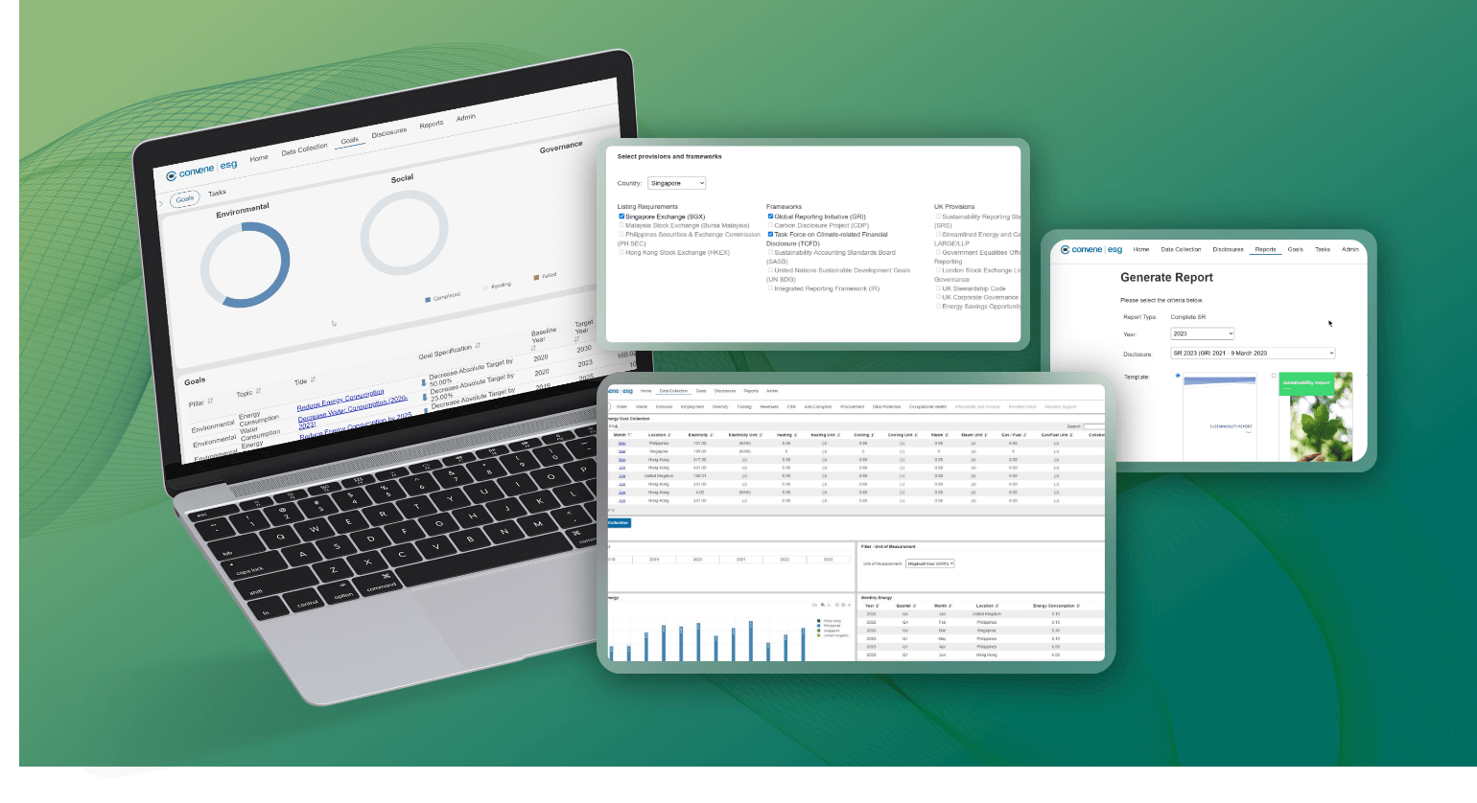Open the Anti-Corruption sub-tab in the data collection window
Screen dimensions: 1477x803
[x=818, y=406]
